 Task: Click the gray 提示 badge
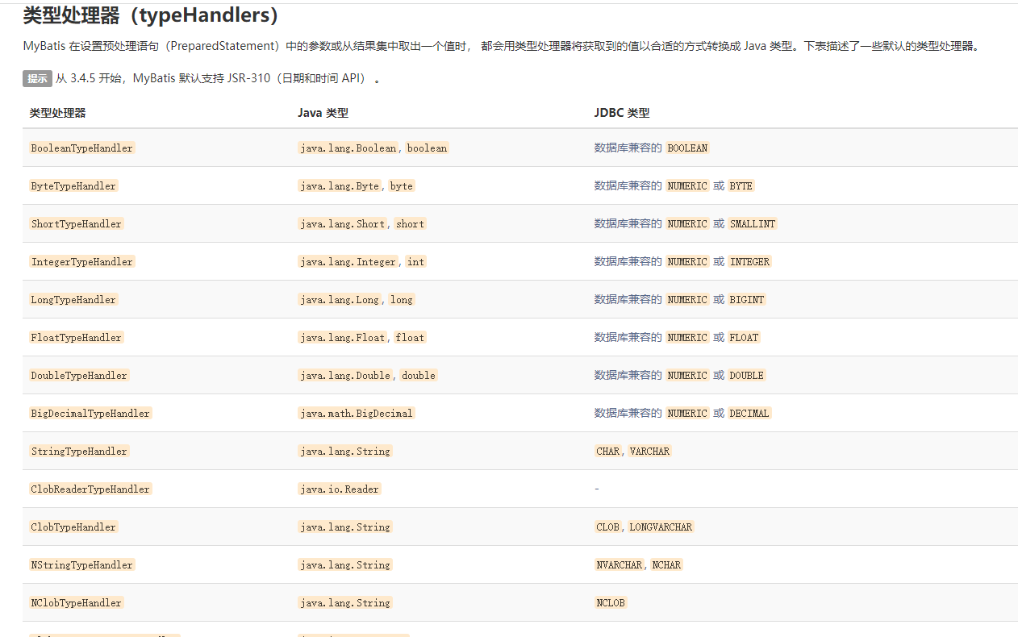[37, 78]
